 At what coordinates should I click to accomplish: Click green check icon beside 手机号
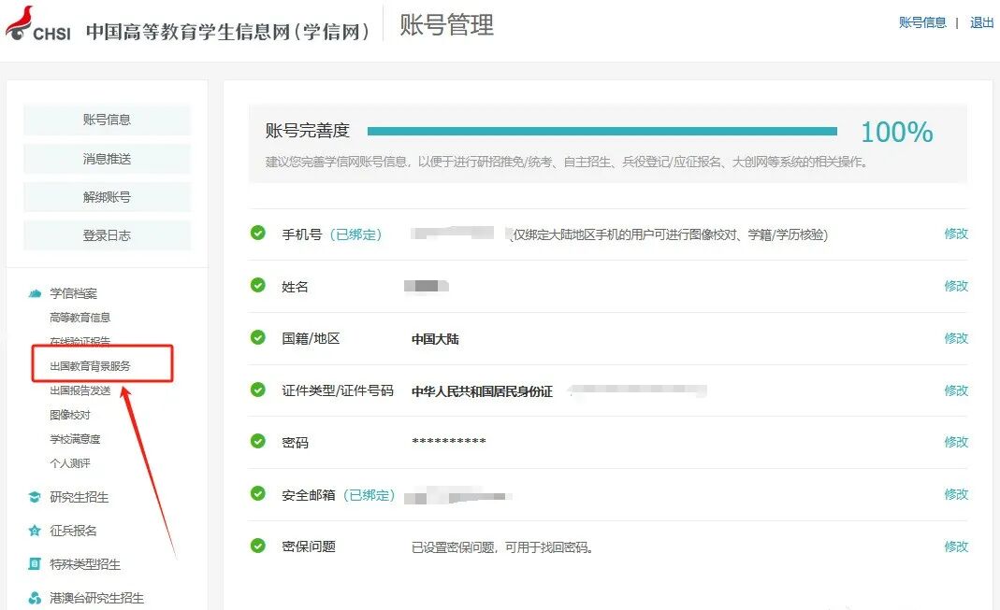click(257, 234)
